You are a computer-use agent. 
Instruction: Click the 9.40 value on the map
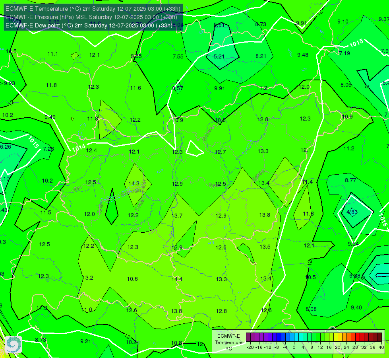point(356,307)
